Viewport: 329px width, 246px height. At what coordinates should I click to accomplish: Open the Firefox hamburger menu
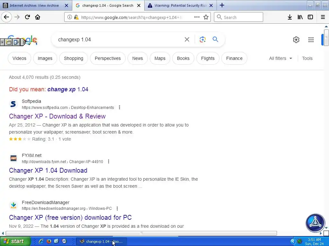point(323,17)
